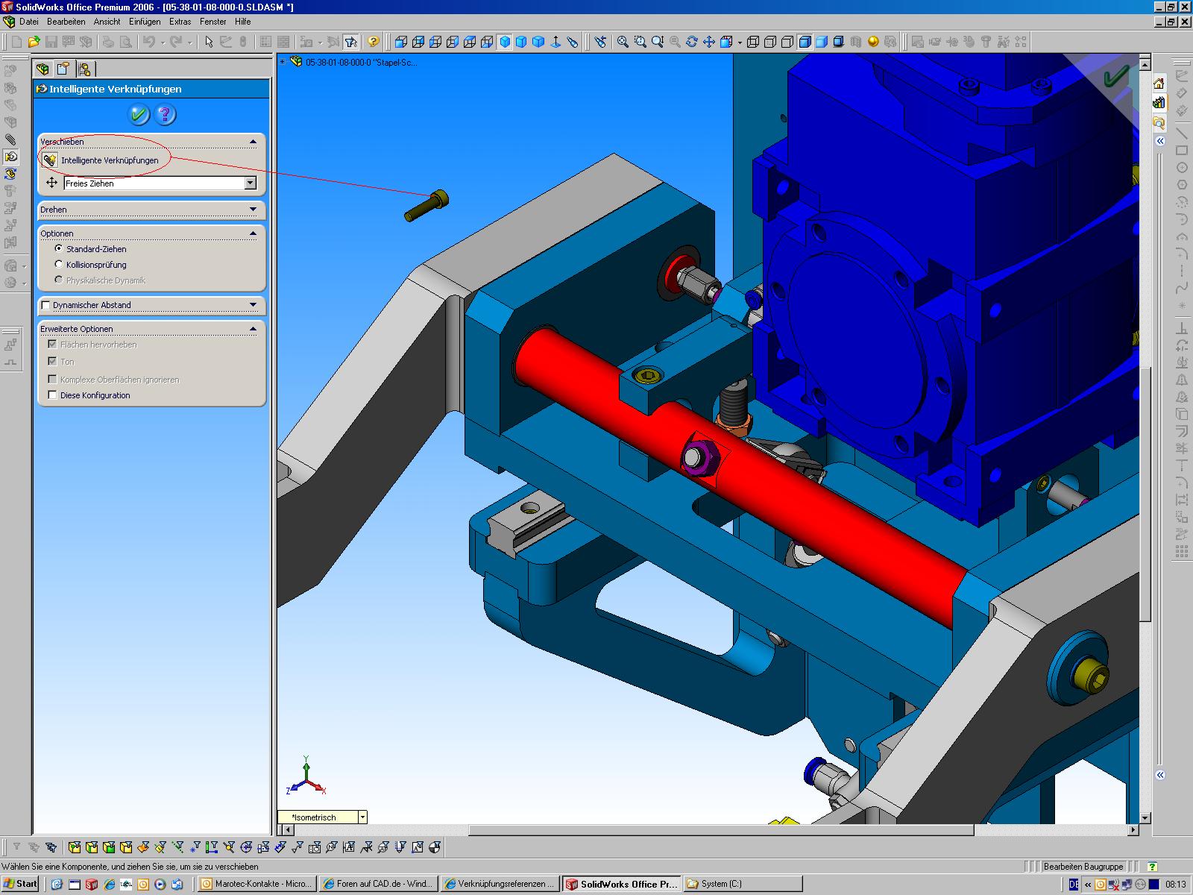Activate the Pan view tool
Screen dimensions: 1193x895
coord(708,42)
